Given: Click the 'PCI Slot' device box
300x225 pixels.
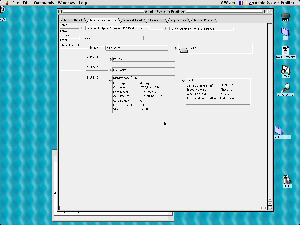Looking at the screenshot, I should pos(144,59).
